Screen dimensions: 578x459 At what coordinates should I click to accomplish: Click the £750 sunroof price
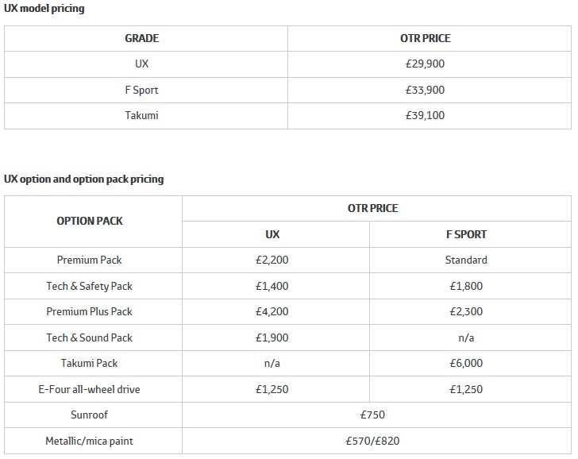pyautogui.click(x=372, y=415)
